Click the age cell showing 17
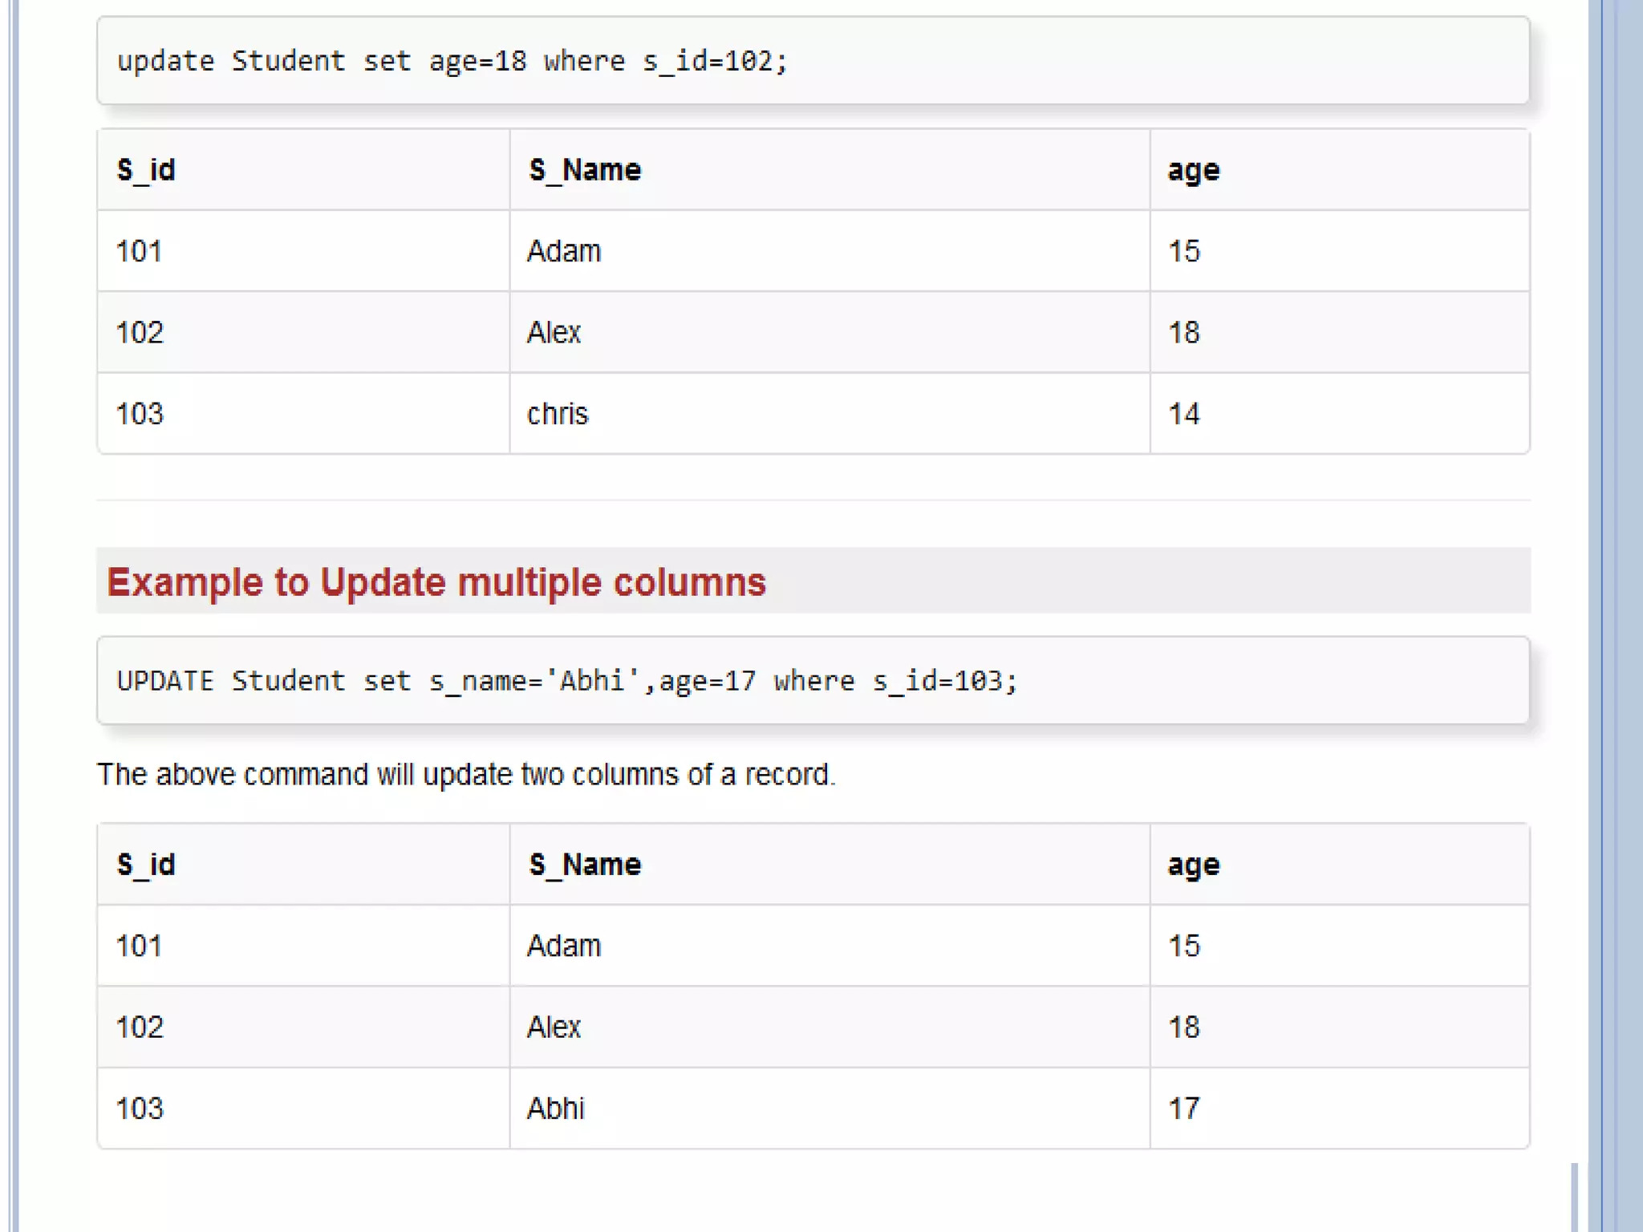The image size is (1643, 1232). pos(1184,1108)
